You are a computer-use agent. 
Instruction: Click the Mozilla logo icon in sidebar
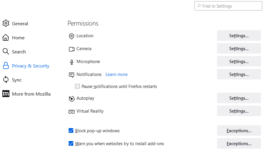coord(6,94)
